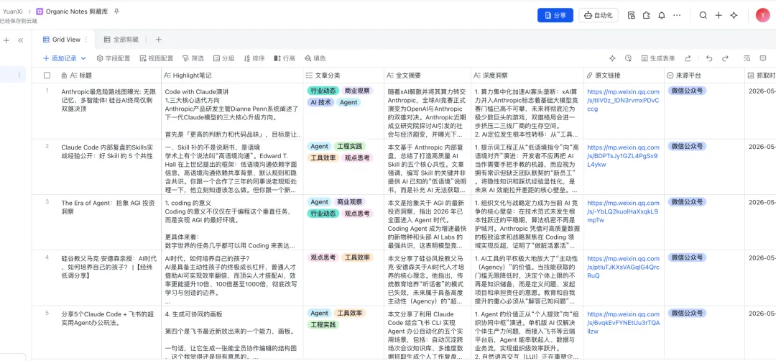Click the 行业动态 tag in row 1
The width and height of the screenshot is (776, 361).
[323, 91]
